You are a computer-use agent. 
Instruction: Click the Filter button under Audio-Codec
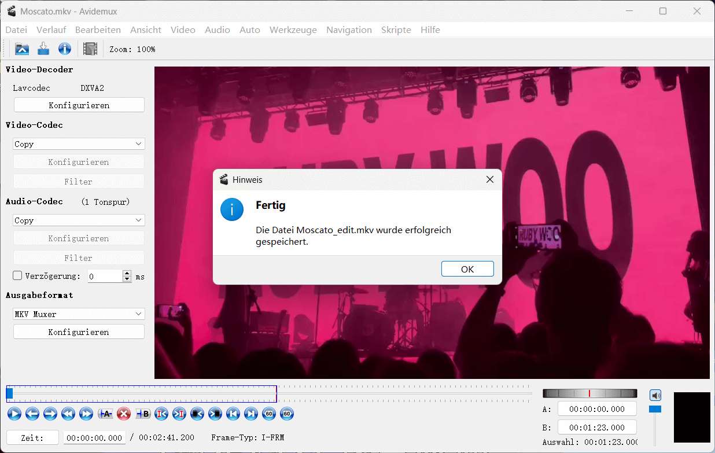(x=79, y=258)
